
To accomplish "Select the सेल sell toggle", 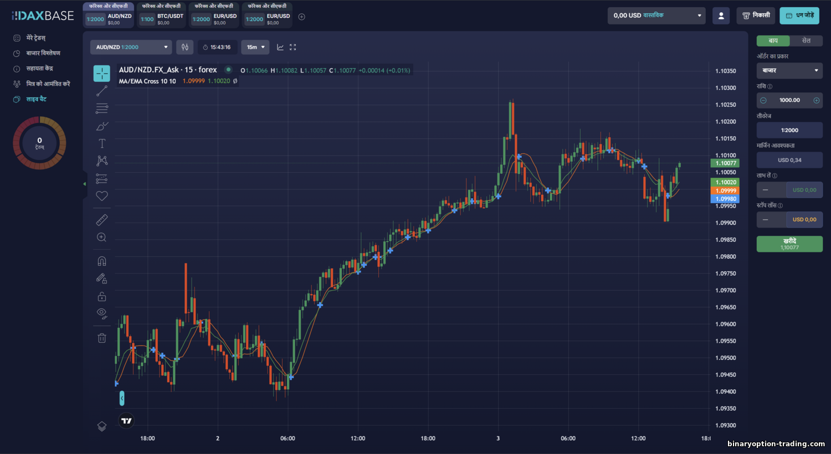I will tap(806, 40).
